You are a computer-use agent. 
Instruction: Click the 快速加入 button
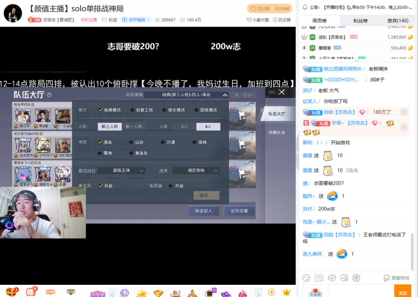tap(203, 211)
